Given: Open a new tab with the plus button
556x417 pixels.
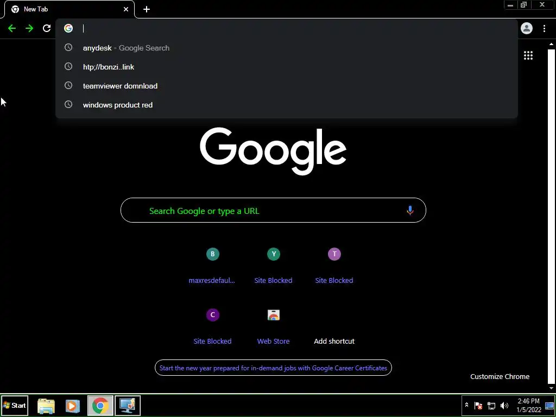Looking at the screenshot, I should [147, 9].
